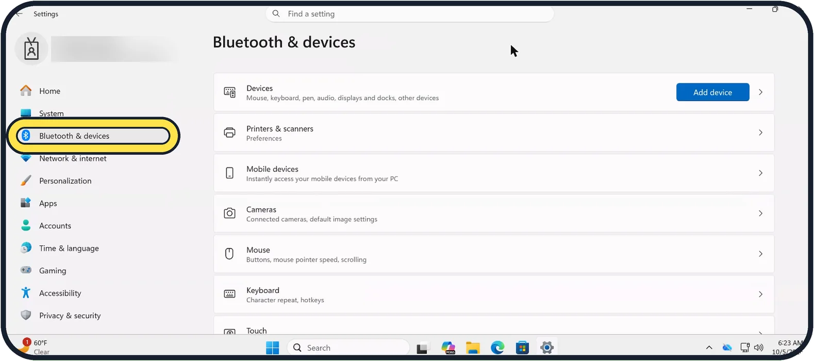Image resolution: width=814 pixels, height=361 pixels.
Task: Open Task View from the taskbar
Action: coord(422,348)
